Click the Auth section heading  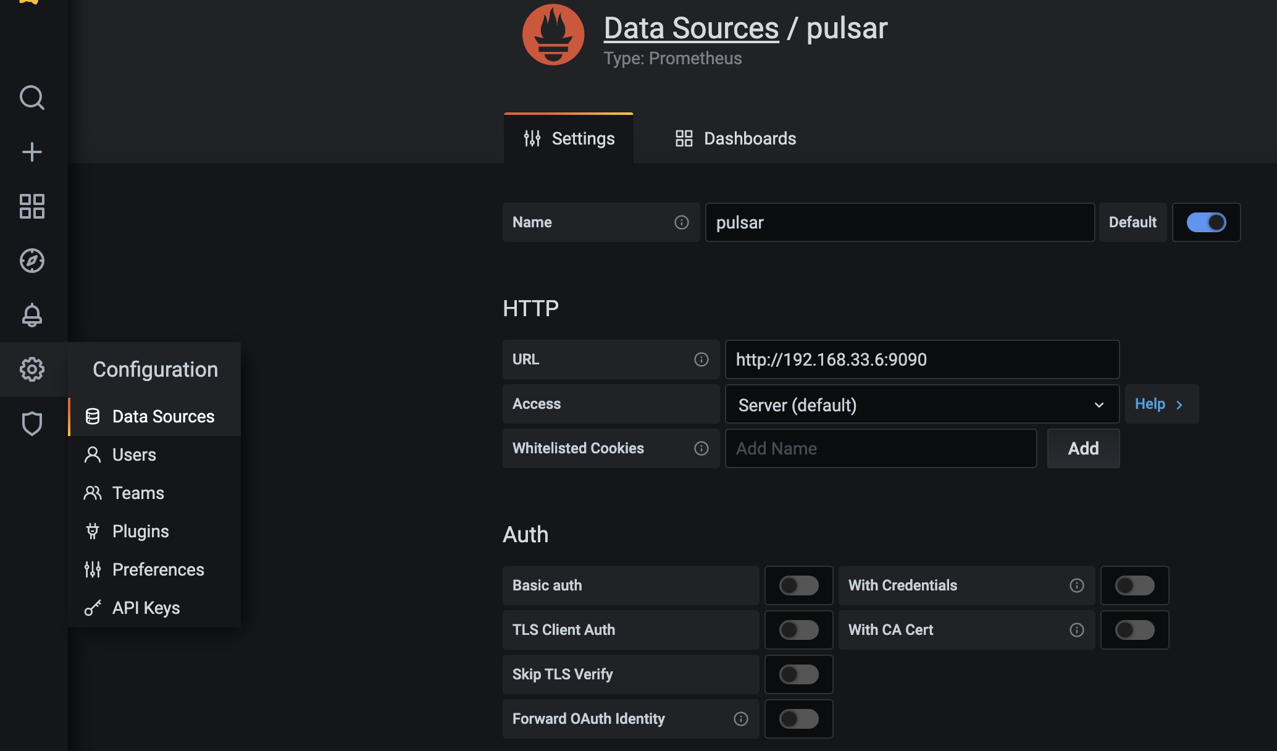coord(525,534)
